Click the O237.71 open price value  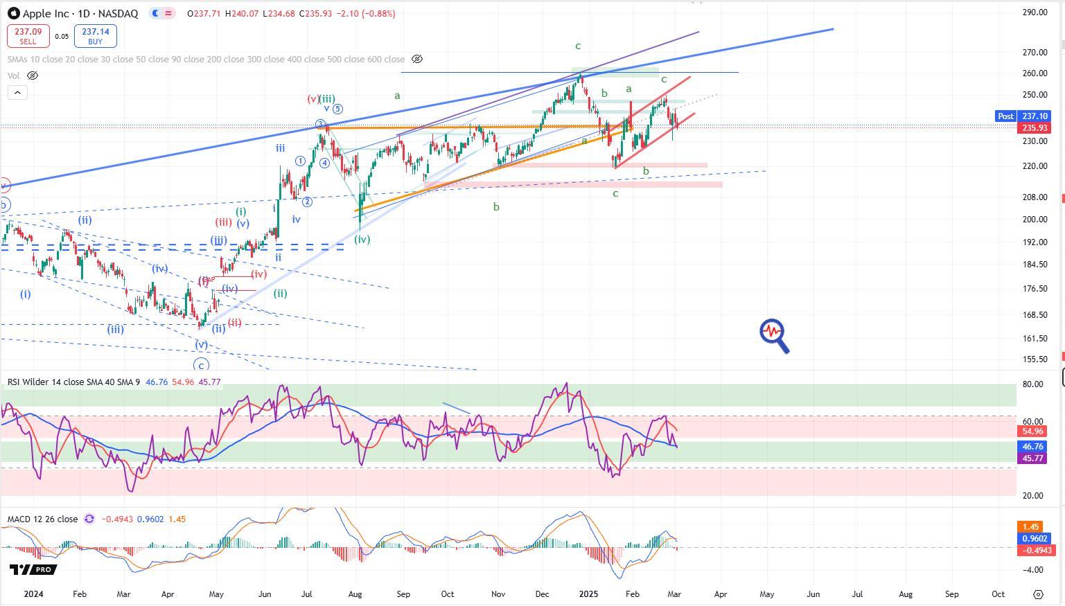coord(204,13)
